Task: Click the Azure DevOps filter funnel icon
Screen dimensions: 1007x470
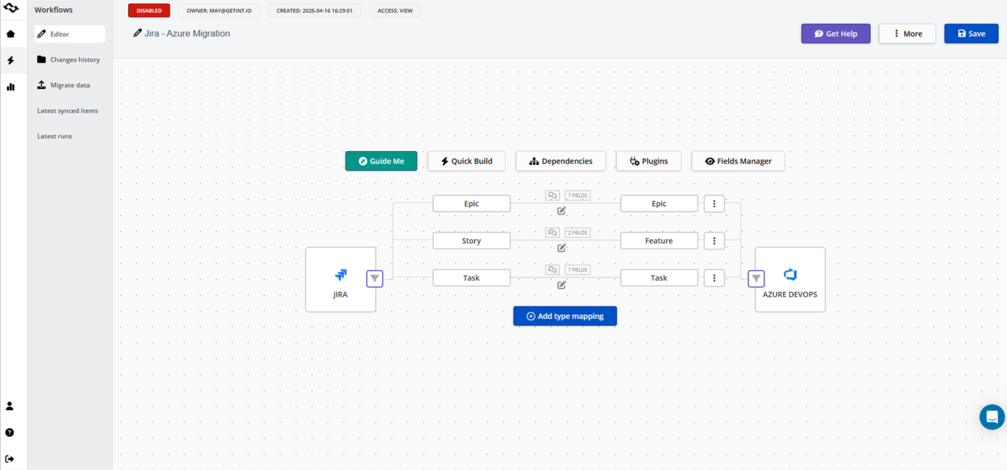Action: click(x=756, y=278)
